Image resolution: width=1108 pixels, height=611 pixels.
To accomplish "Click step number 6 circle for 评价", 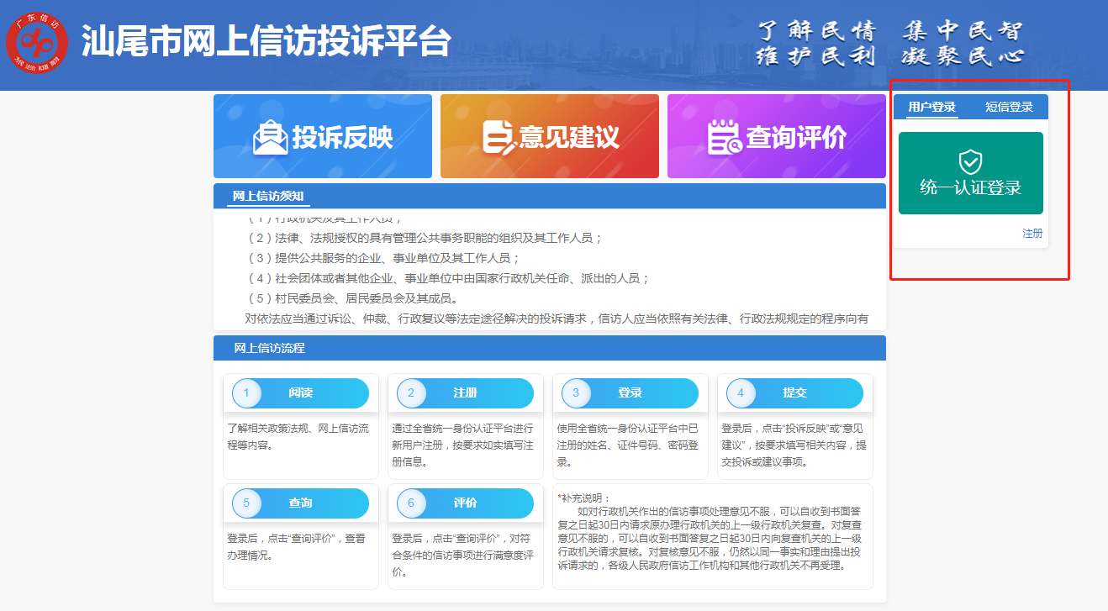I will pyautogui.click(x=411, y=503).
